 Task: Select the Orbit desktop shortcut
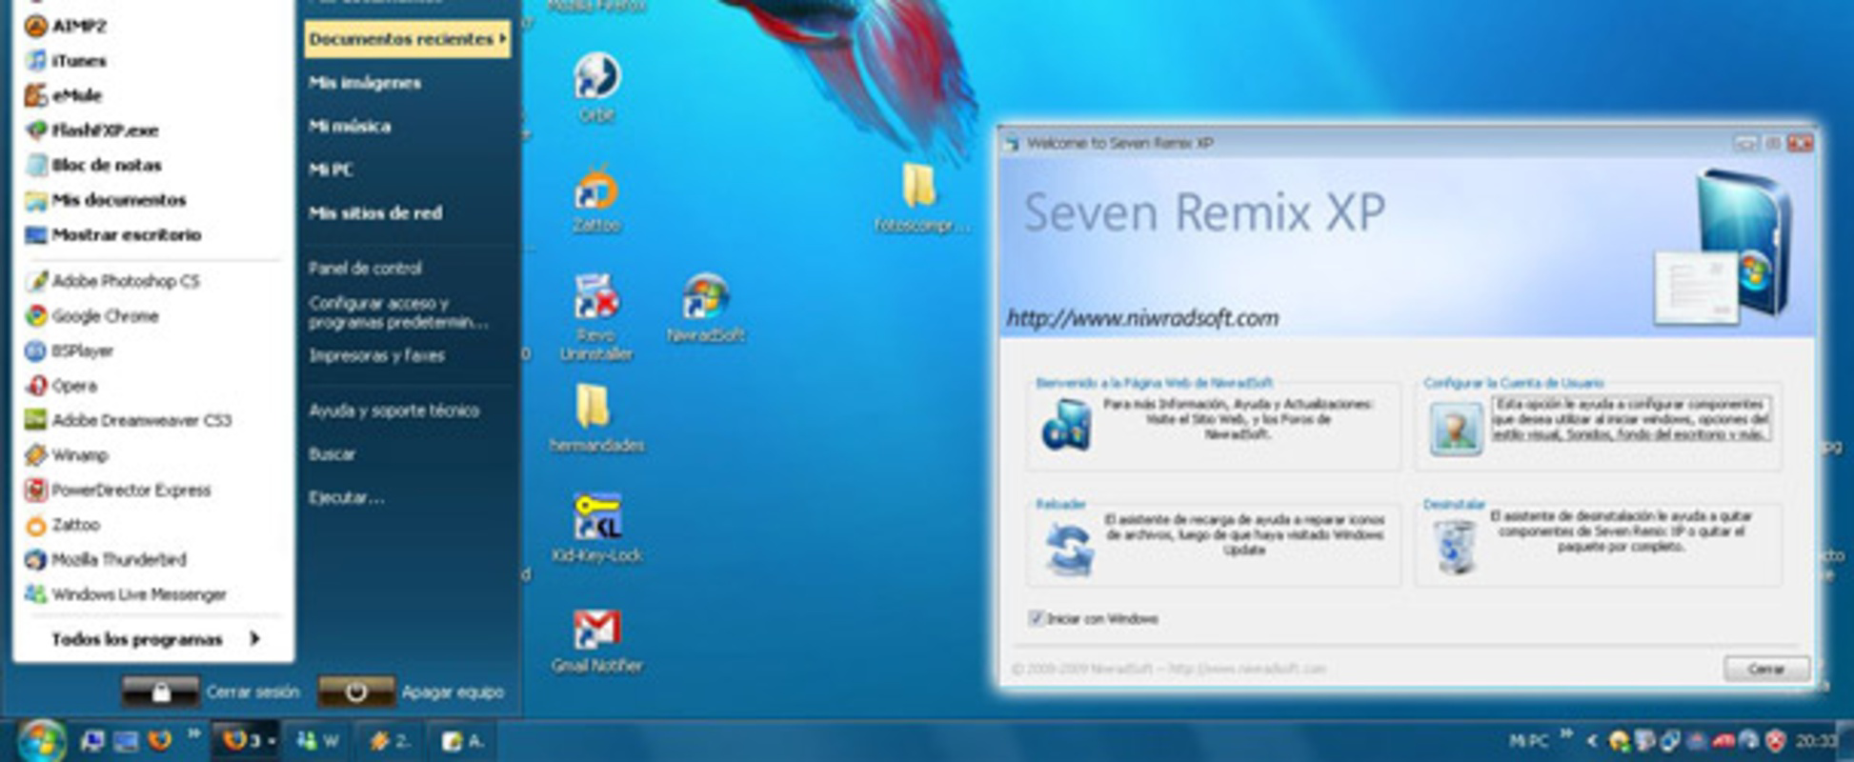tap(596, 88)
